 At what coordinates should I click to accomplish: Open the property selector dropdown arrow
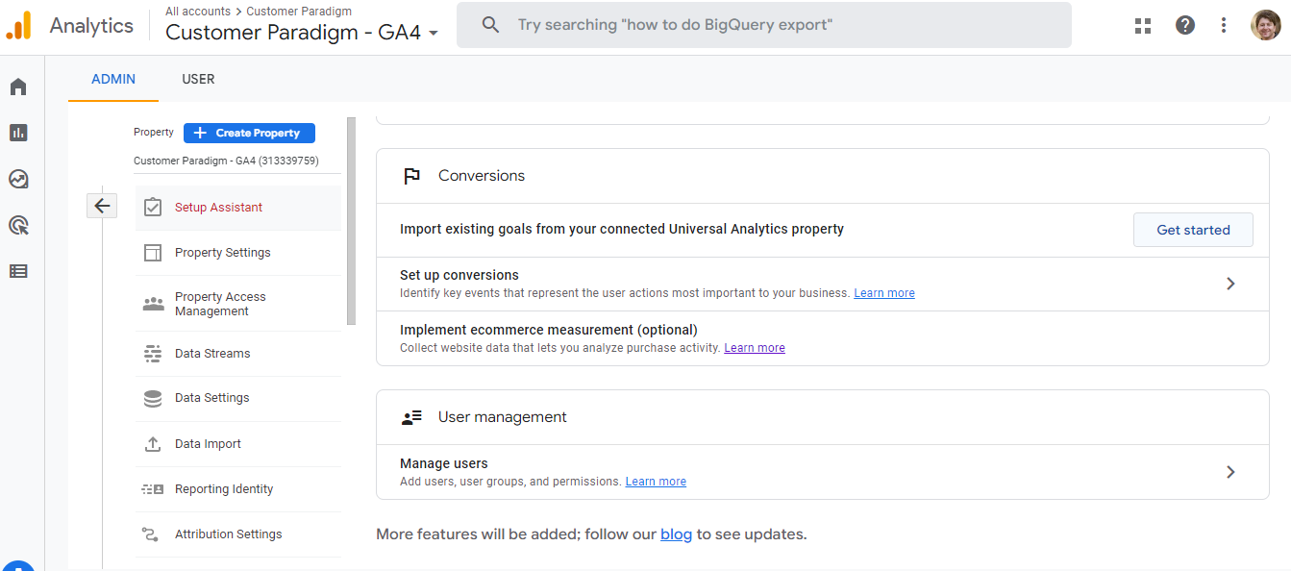(432, 33)
